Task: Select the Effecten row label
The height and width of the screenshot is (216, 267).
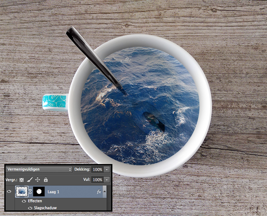Action: pos(35,201)
